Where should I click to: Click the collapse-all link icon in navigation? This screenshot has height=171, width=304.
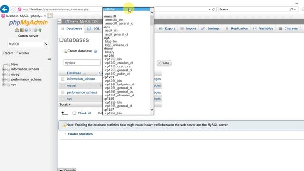[49, 59]
